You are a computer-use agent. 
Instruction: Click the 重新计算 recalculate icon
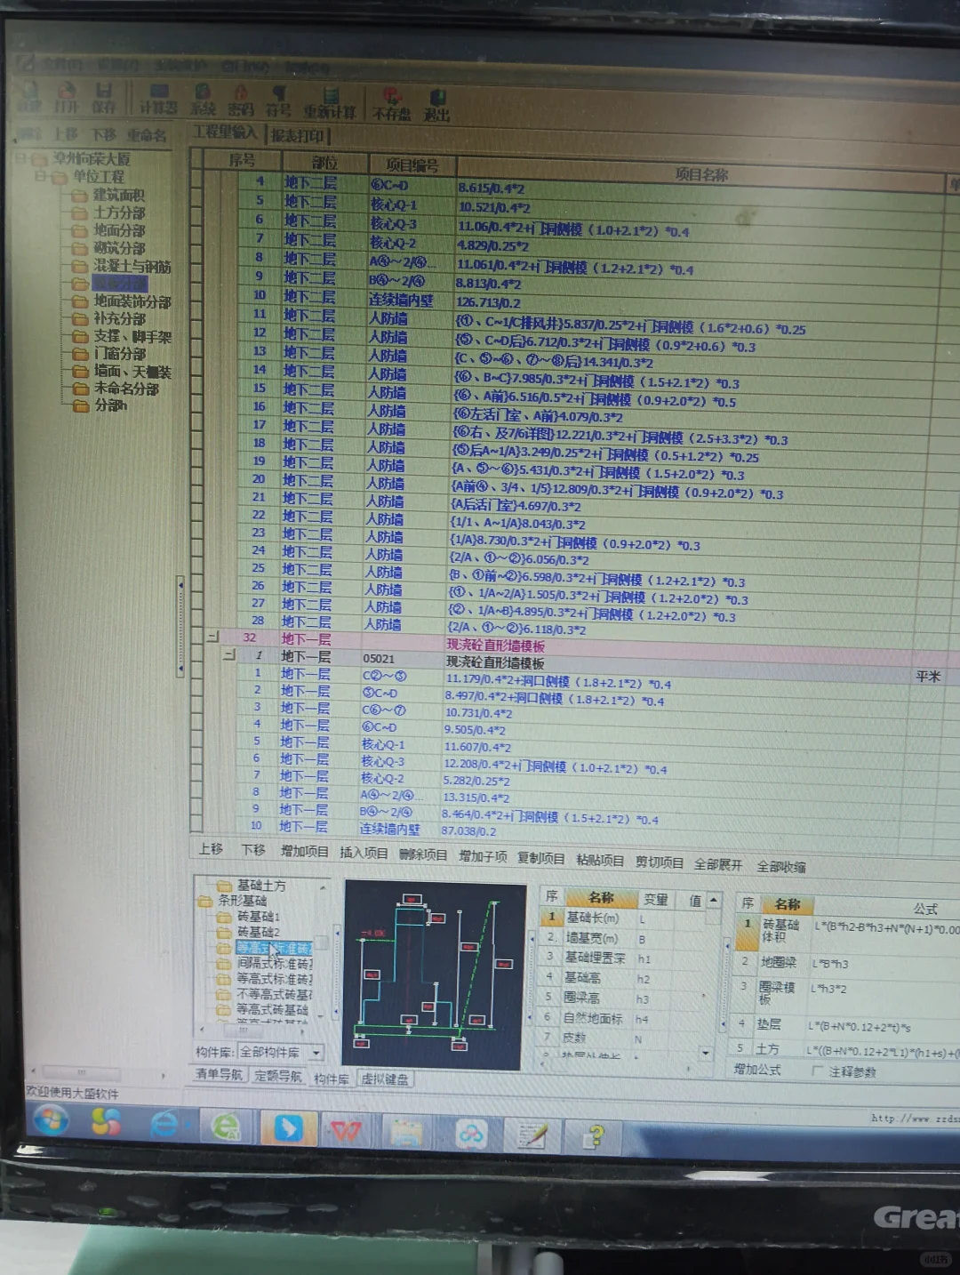click(x=330, y=101)
